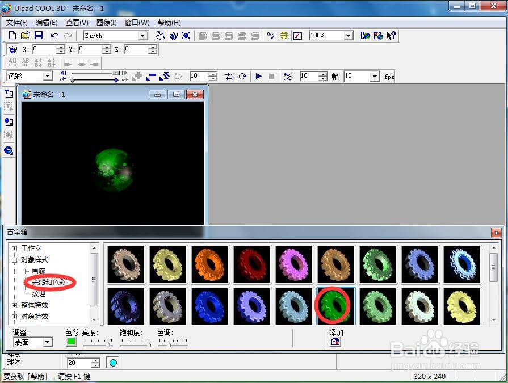Play the animation
Screen dimensions: 508x383
click(258, 77)
